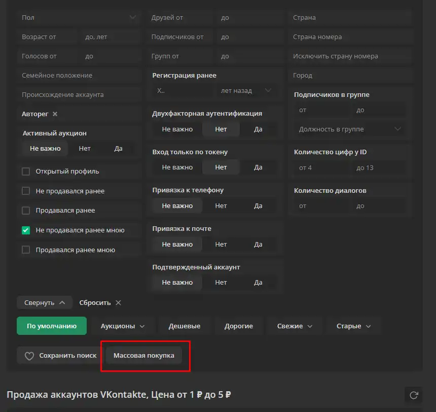This screenshot has height=412, width=436.
Task: Remove the Авторег tag with its X icon
Action: click(x=55, y=114)
